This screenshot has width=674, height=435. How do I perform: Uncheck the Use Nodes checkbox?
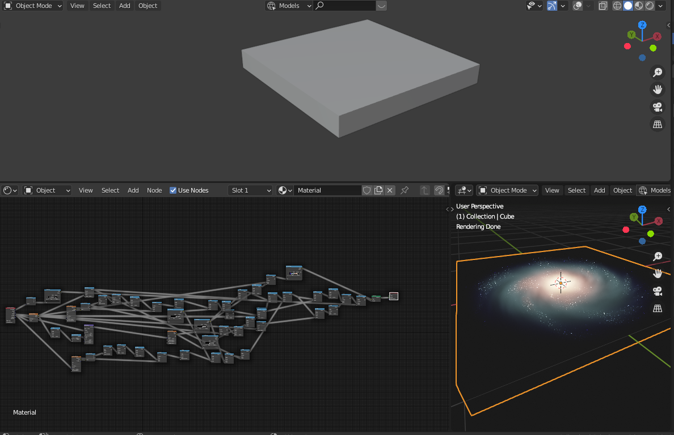[173, 190]
